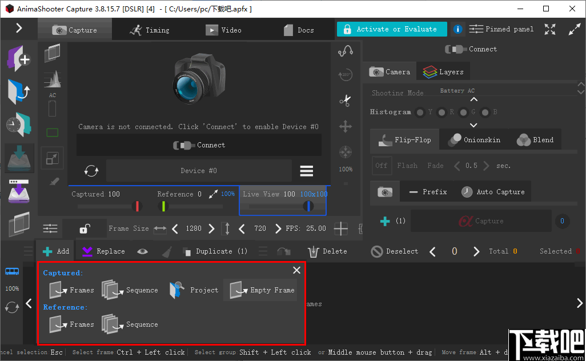Click the camera snapshot icon beside Prefix
Screen dimensions: 586x361
385,192
